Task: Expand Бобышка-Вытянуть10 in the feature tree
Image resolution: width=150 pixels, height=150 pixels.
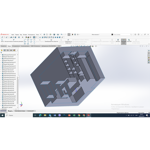Action: point(1,55)
